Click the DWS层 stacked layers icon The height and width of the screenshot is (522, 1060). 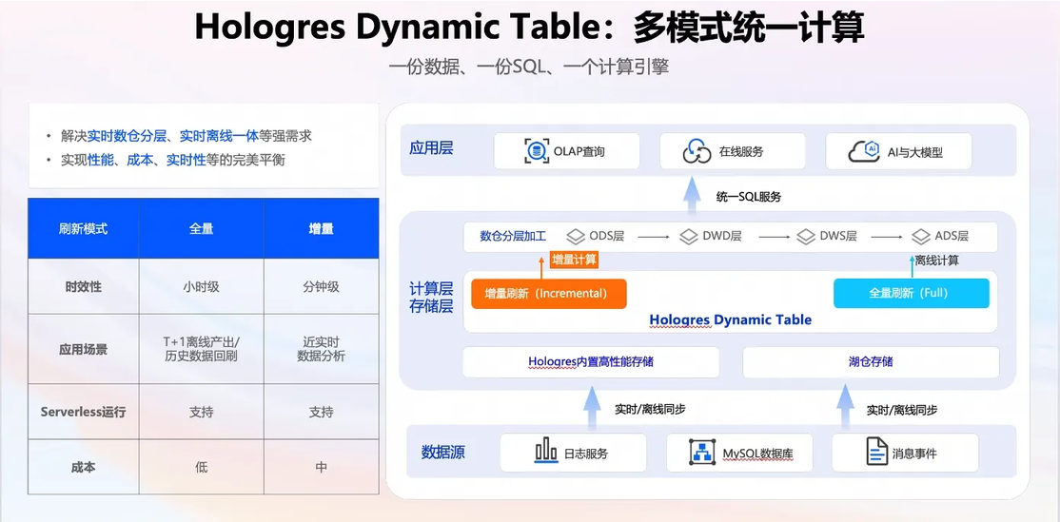pyautogui.click(x=806, y=237)
